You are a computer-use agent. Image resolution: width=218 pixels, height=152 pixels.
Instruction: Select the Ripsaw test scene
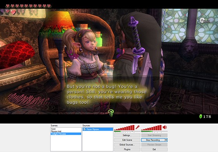pyautogui.click(x=66, y=131)
